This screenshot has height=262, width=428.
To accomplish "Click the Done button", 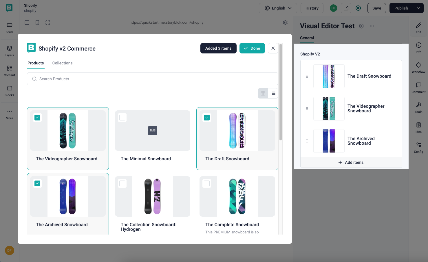I will click(x=252, y=48).
